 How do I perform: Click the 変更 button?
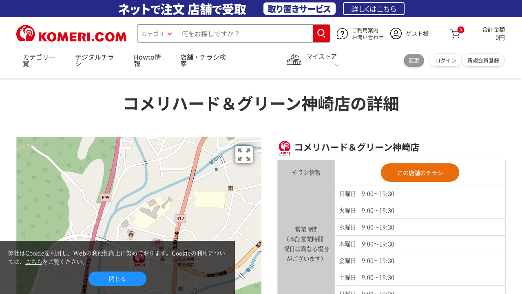point(414,60)
